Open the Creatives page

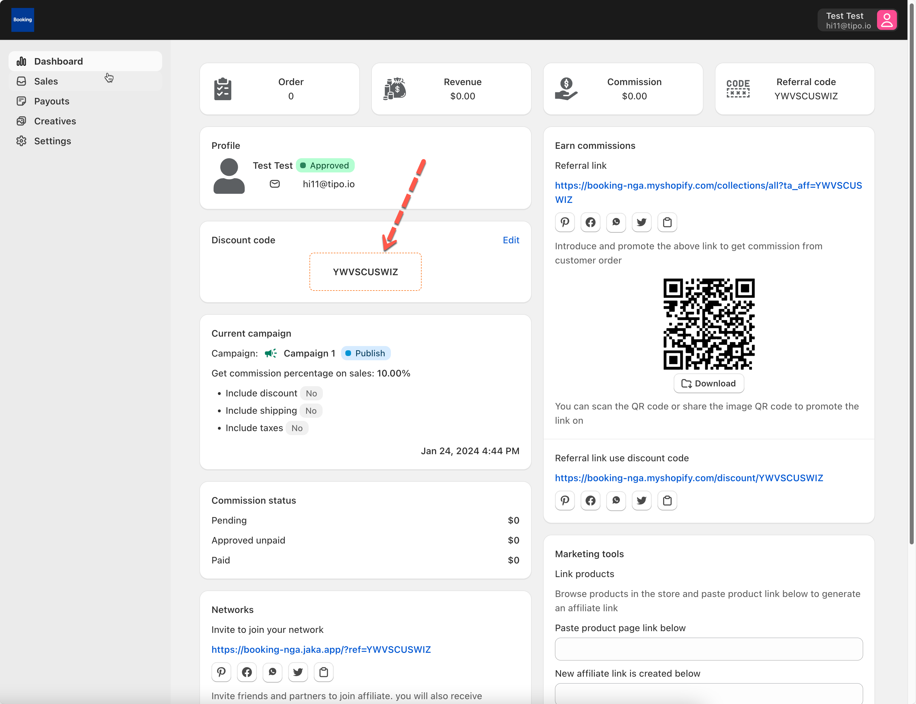55,121
